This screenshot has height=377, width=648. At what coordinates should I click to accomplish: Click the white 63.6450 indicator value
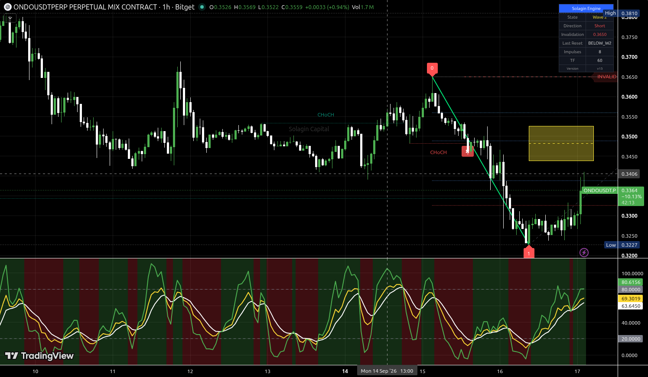(x=631, y=306)
